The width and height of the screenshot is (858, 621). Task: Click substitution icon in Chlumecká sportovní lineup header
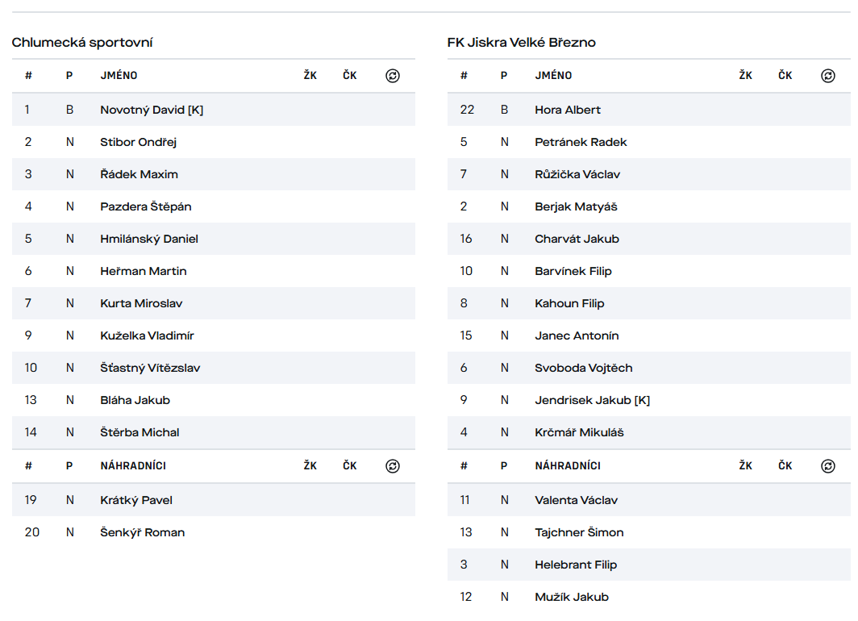coord(393,76)
